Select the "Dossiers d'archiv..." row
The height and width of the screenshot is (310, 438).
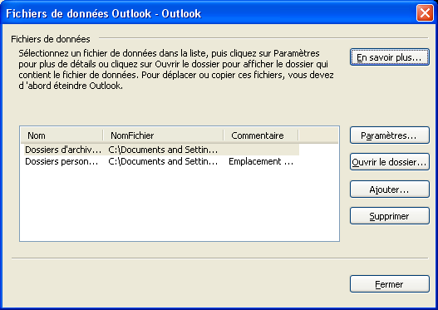pos(161,150)
